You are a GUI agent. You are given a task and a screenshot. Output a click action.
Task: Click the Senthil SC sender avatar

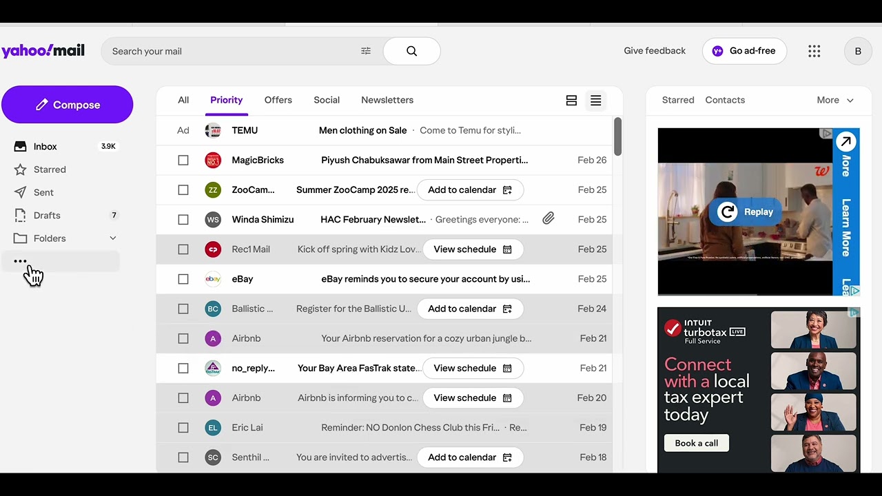(x=213, y=457)
